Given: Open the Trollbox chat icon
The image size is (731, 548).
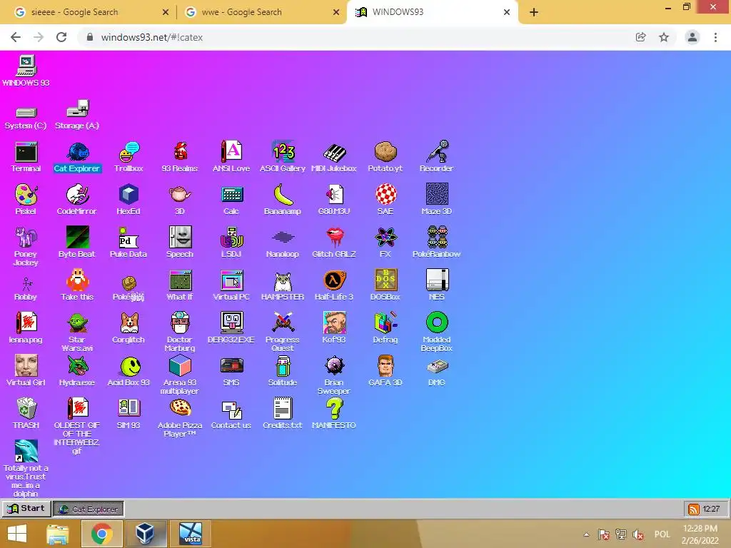Looking at the screenshot, I should pyautogui.click(x=128, y=156).
